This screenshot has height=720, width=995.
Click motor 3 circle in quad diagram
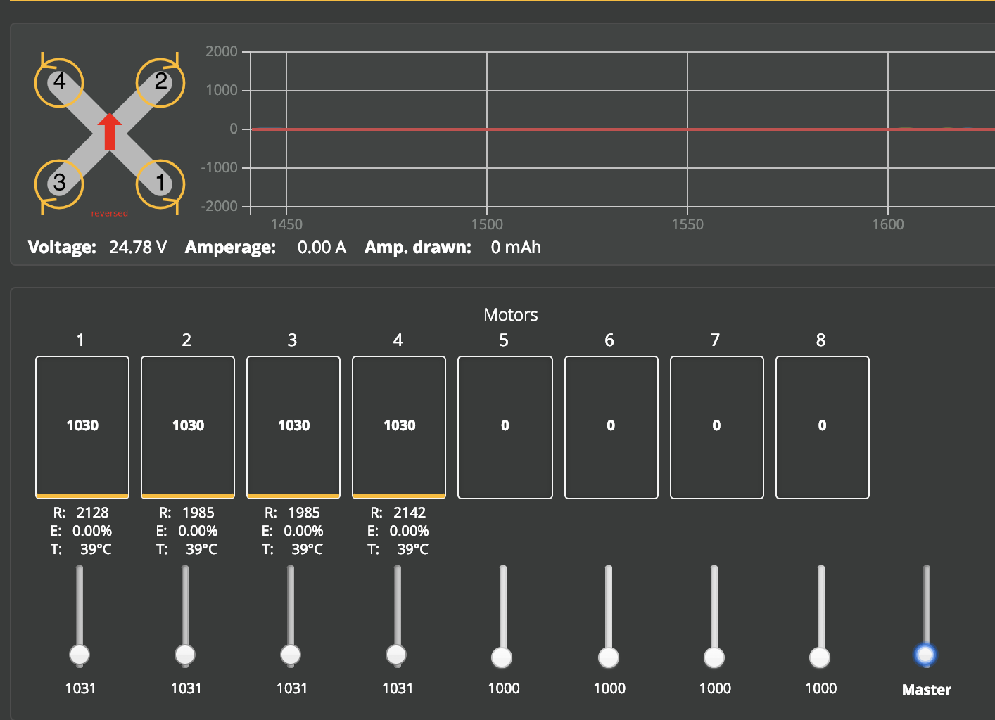coord(59,184)
